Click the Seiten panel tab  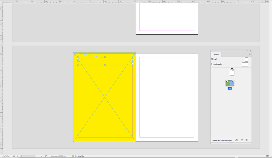[216, 54]
